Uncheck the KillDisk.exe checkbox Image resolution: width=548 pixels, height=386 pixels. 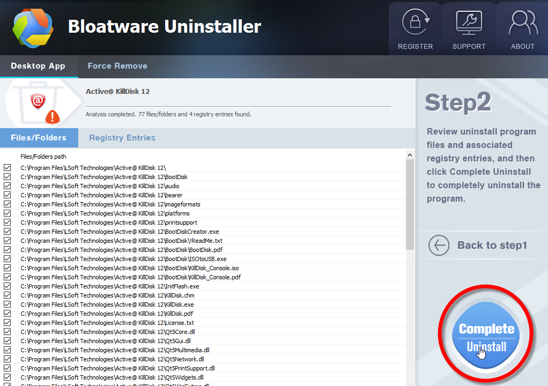click(x=7, y=305)
